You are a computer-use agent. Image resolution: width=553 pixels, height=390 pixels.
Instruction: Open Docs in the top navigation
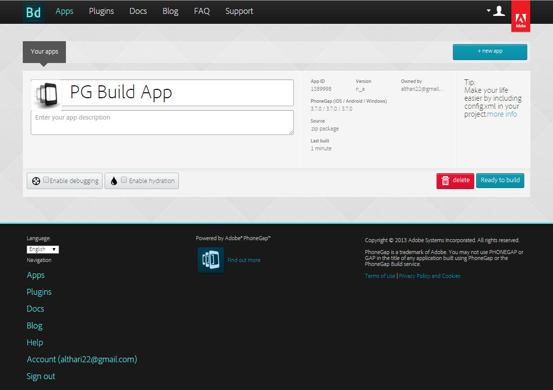(138, 11)
